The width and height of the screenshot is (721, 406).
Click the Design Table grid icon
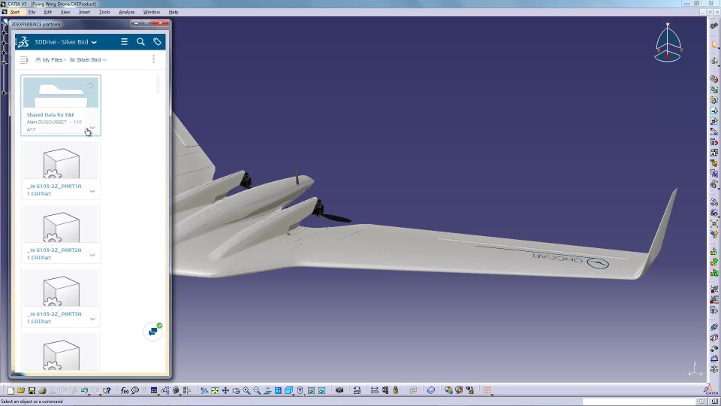pos(153,390)
